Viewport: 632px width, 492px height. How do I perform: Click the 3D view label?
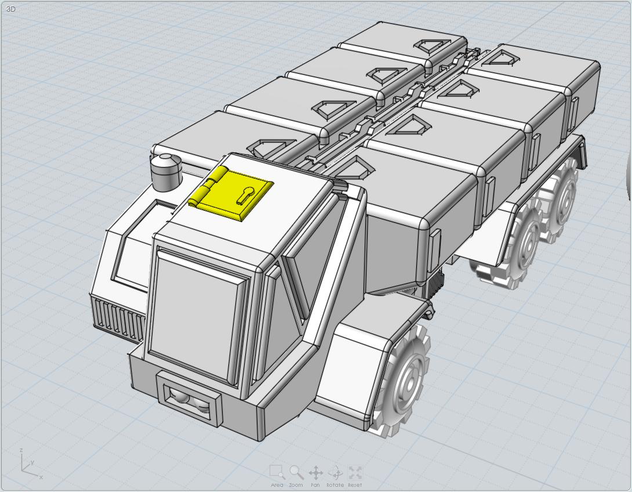(x=10, y=9)
